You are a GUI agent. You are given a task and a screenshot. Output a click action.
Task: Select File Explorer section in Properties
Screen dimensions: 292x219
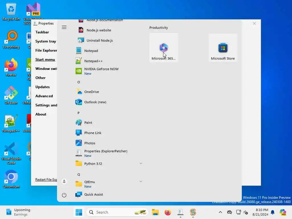[x=46, y=50]
